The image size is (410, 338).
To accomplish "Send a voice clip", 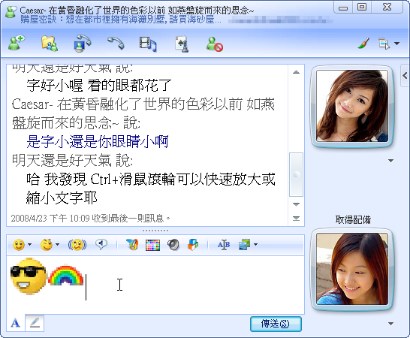I will coord(101,244).
